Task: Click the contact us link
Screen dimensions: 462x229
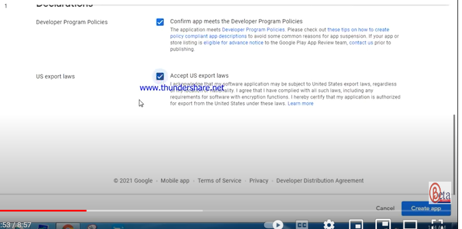Action: (361, 43)
